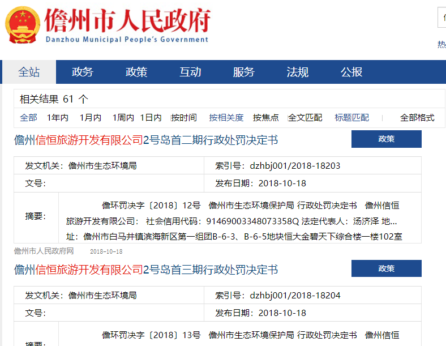Sort results by 按时间
Viewport: 446px width, 346px height.
pyautogui.click(x=183, y=117)
